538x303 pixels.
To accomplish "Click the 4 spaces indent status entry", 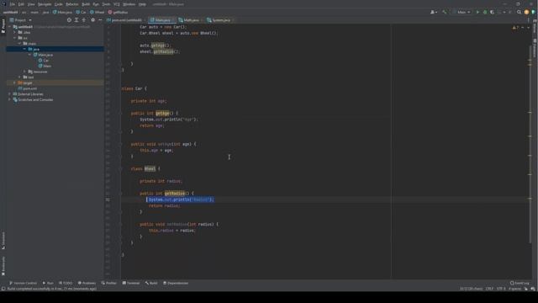I will (515, 289).
